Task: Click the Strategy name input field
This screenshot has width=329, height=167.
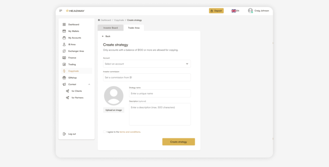Action: click(x=160, y=93)
